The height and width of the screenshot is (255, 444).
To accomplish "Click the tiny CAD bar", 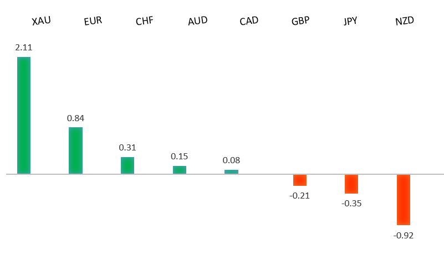I will (x=231, y=171).
